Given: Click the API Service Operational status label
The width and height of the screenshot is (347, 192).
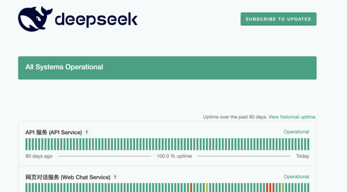Looking at the screenshot, I should (x=296, y=132).
